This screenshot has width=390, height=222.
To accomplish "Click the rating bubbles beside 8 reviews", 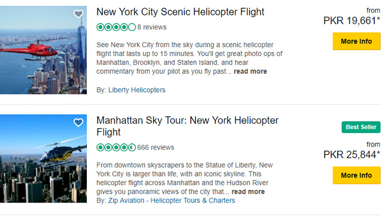I will (x=116, y=27).
